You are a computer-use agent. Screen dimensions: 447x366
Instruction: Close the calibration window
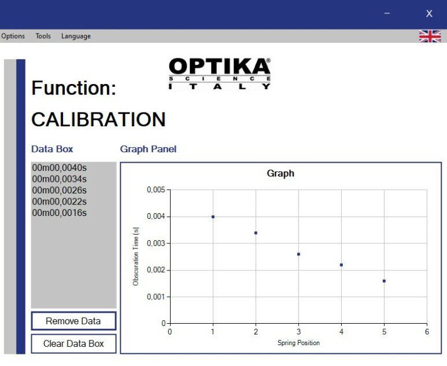429,14
